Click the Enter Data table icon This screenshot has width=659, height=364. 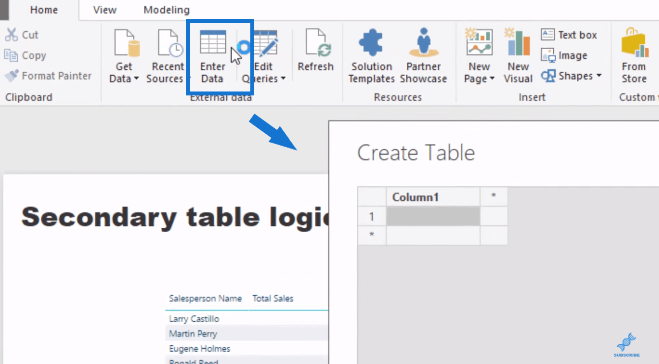coord(213,42)
